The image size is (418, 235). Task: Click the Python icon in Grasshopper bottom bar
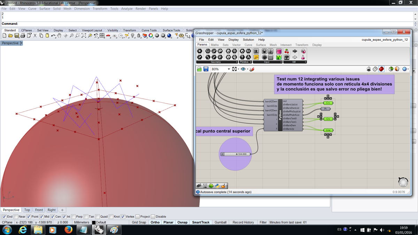click(x=217, y=186)
